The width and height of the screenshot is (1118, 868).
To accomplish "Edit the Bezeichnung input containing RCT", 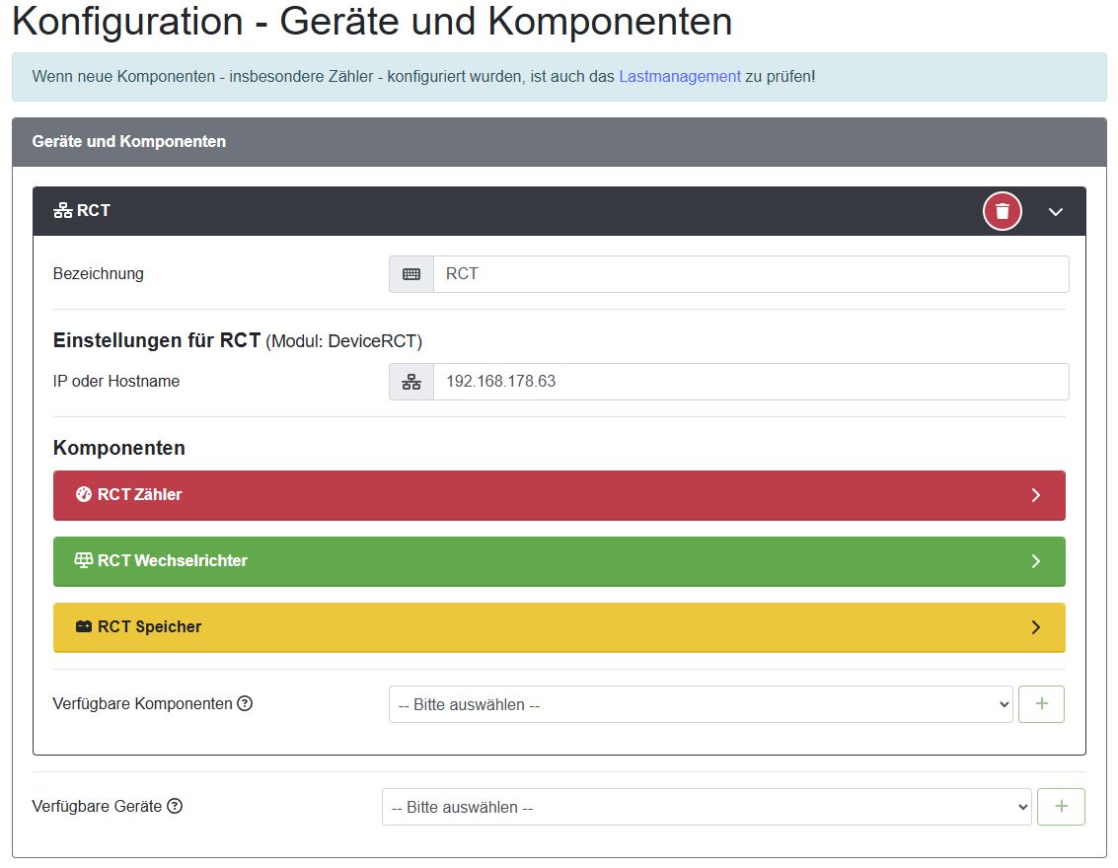I will 751,274.
